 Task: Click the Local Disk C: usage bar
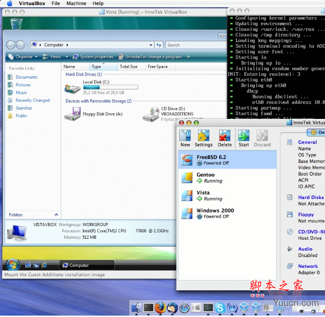pos(110,87)
